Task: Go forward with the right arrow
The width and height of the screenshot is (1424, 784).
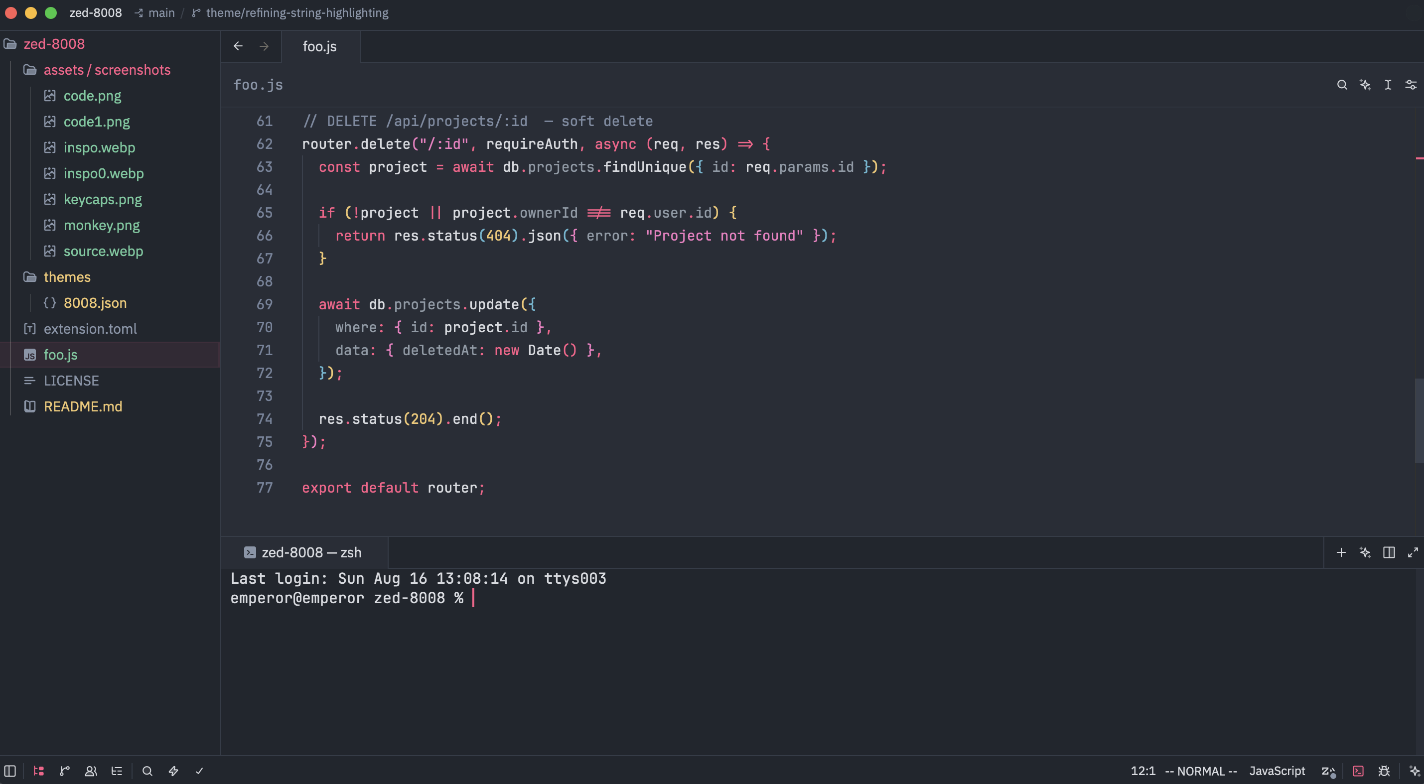Action: pyautogui.click(x=264, y=46)
